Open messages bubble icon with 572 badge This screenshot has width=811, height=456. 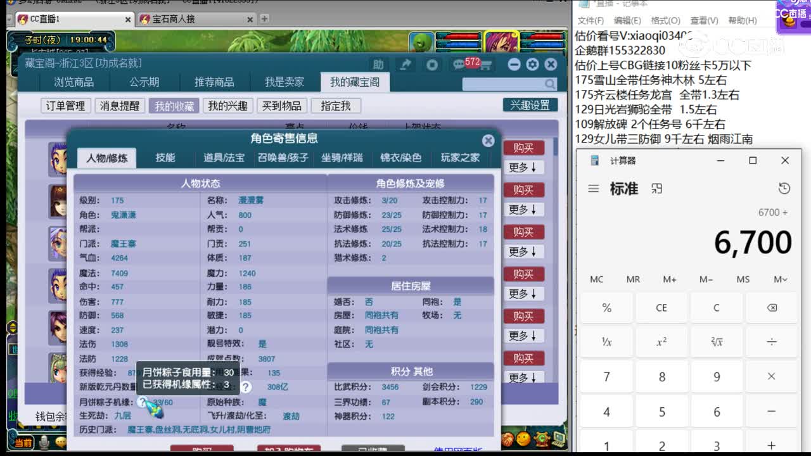pos(459,65)
